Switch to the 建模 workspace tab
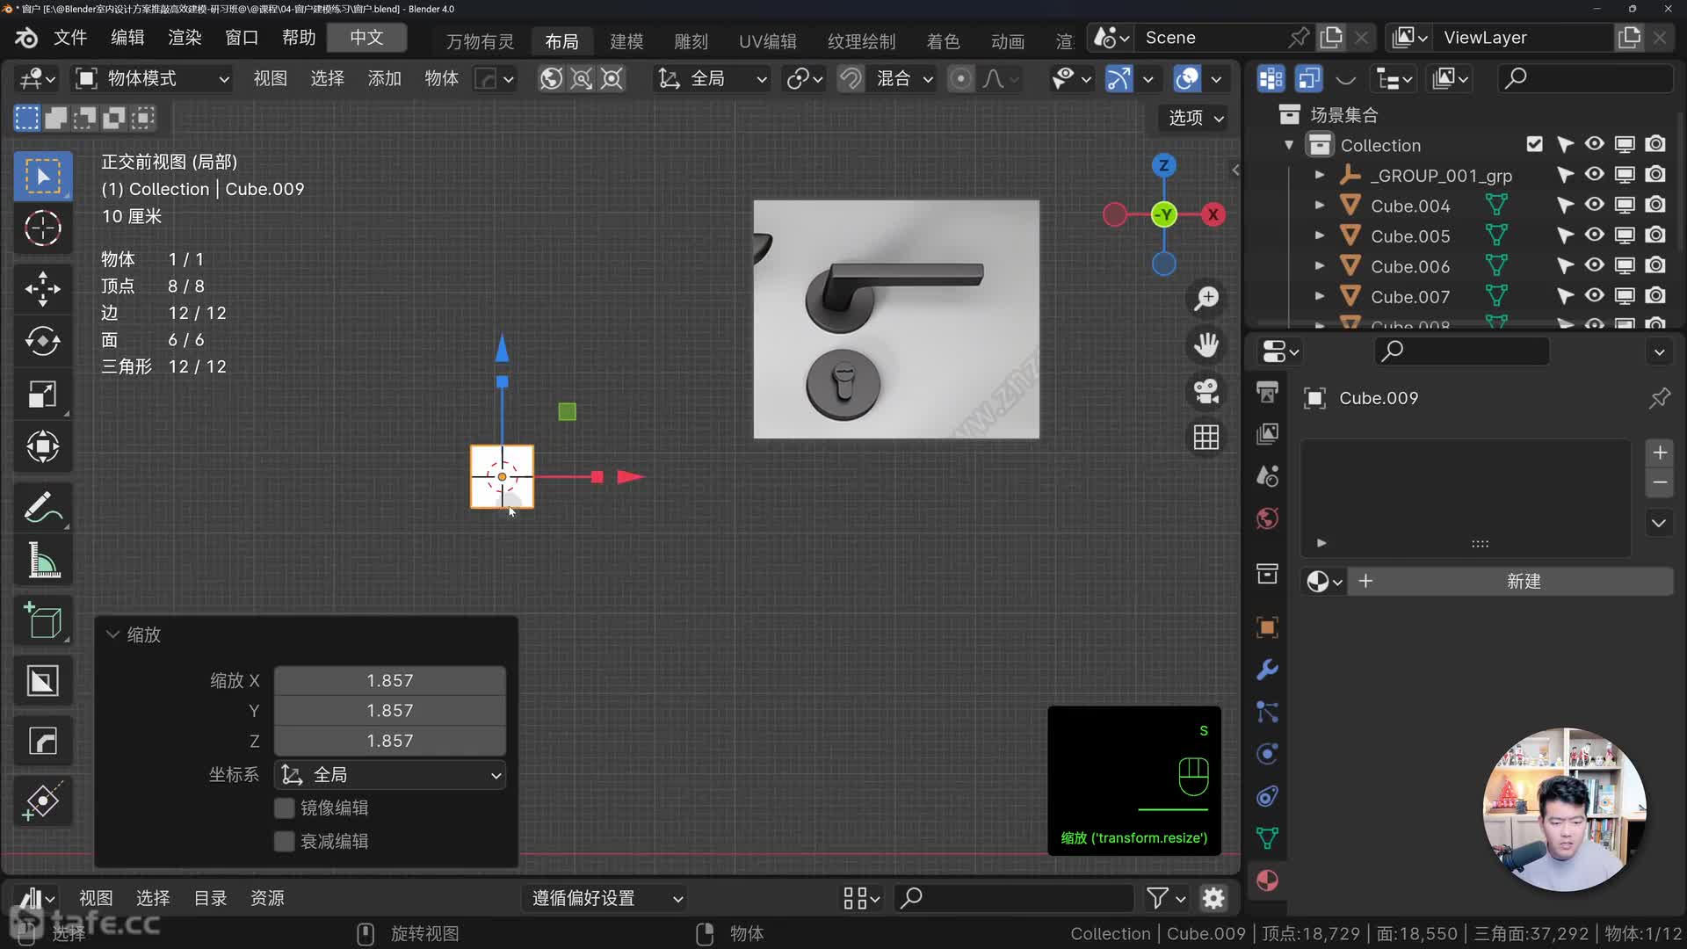This screenshot has height=949, width=1687. [626, 41]
